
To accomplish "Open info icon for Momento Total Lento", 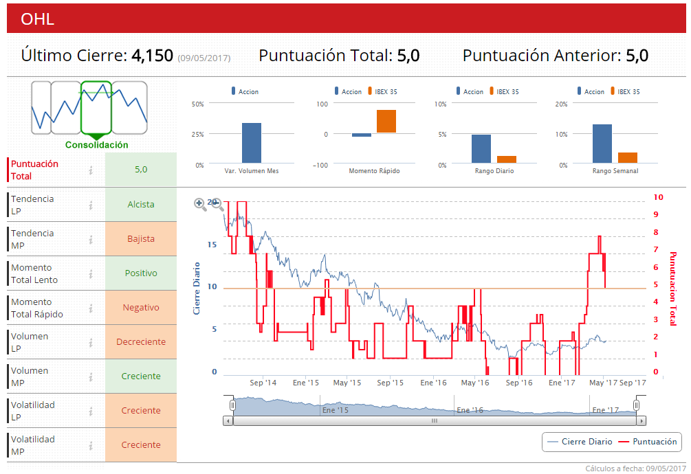I will point(91,273).
